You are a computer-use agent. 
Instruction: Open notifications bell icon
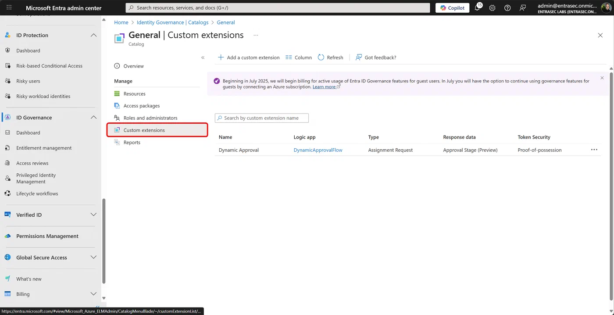tap(477, 8)
